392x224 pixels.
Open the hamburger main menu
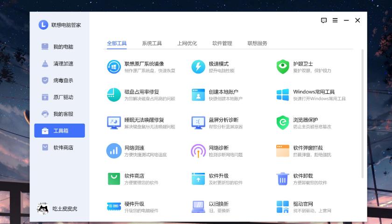point(335,20)
